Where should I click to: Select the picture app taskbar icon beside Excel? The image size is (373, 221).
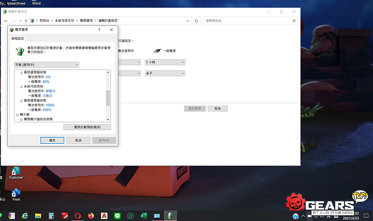click(x=157, y=216)
